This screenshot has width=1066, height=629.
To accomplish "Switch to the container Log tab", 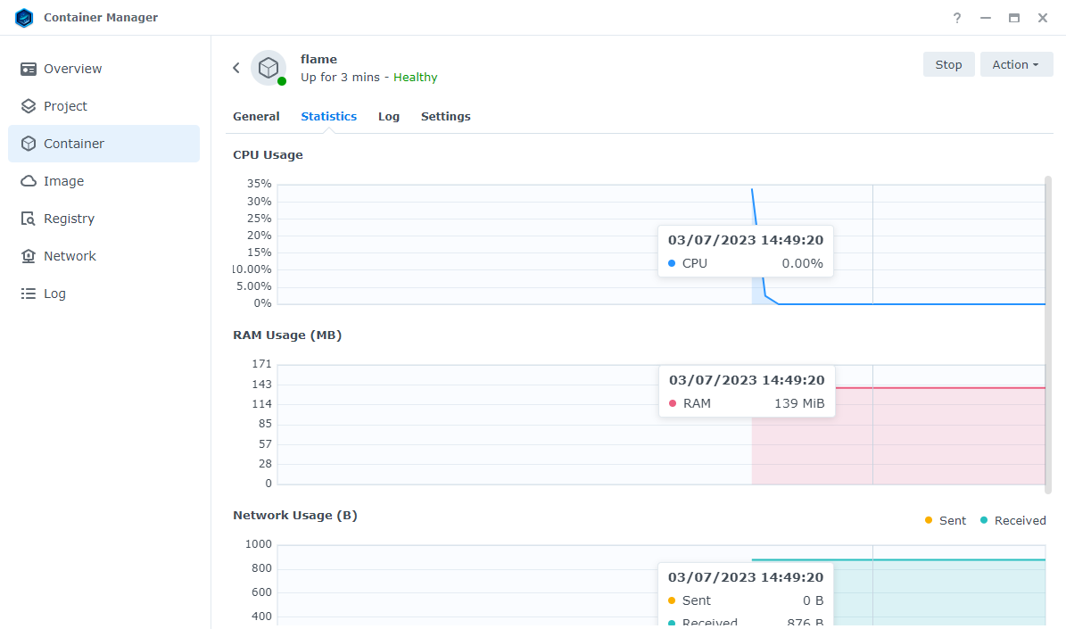I will (x=389, y=116).
